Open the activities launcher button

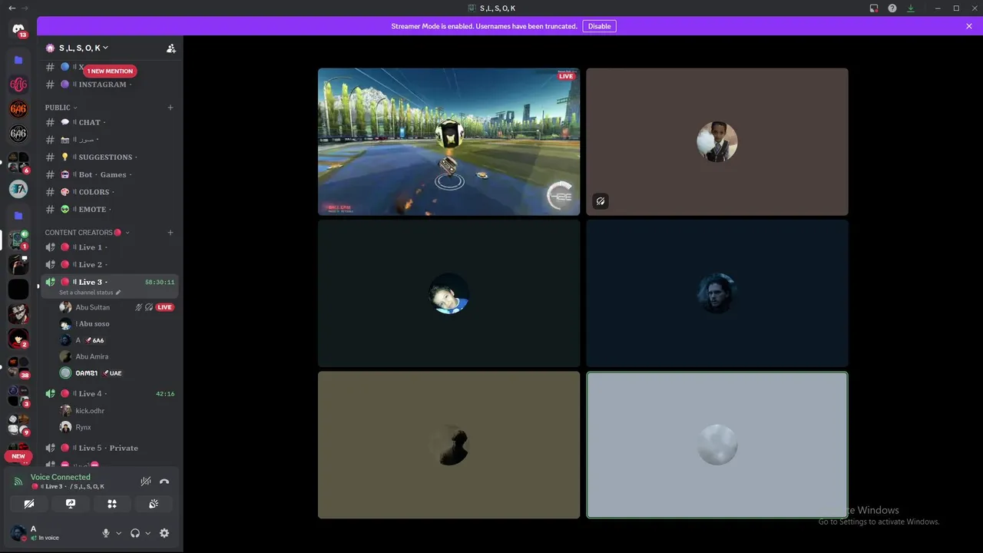click(x=112, y=504)
